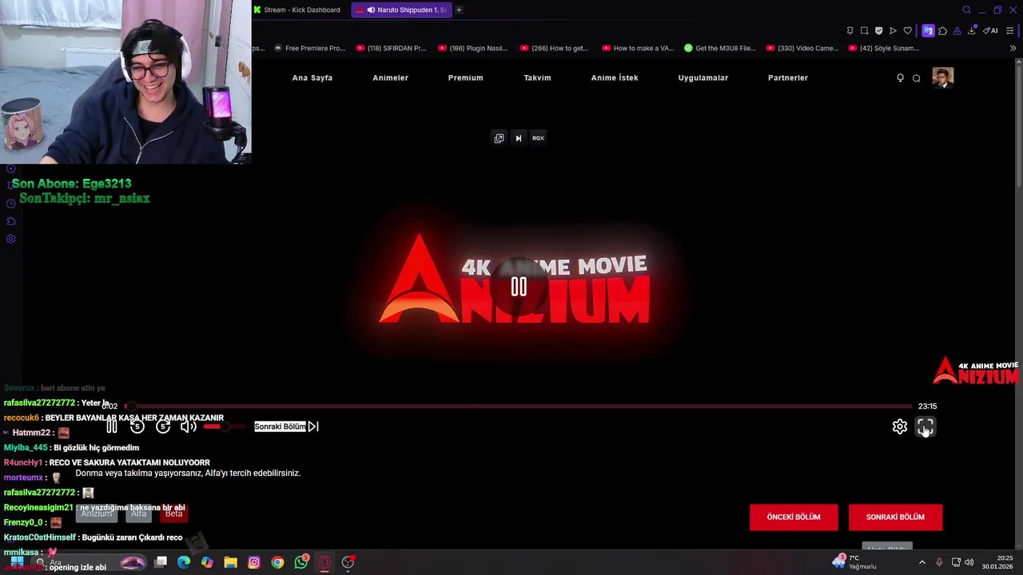Open the site search magnifier

point(917,78)
